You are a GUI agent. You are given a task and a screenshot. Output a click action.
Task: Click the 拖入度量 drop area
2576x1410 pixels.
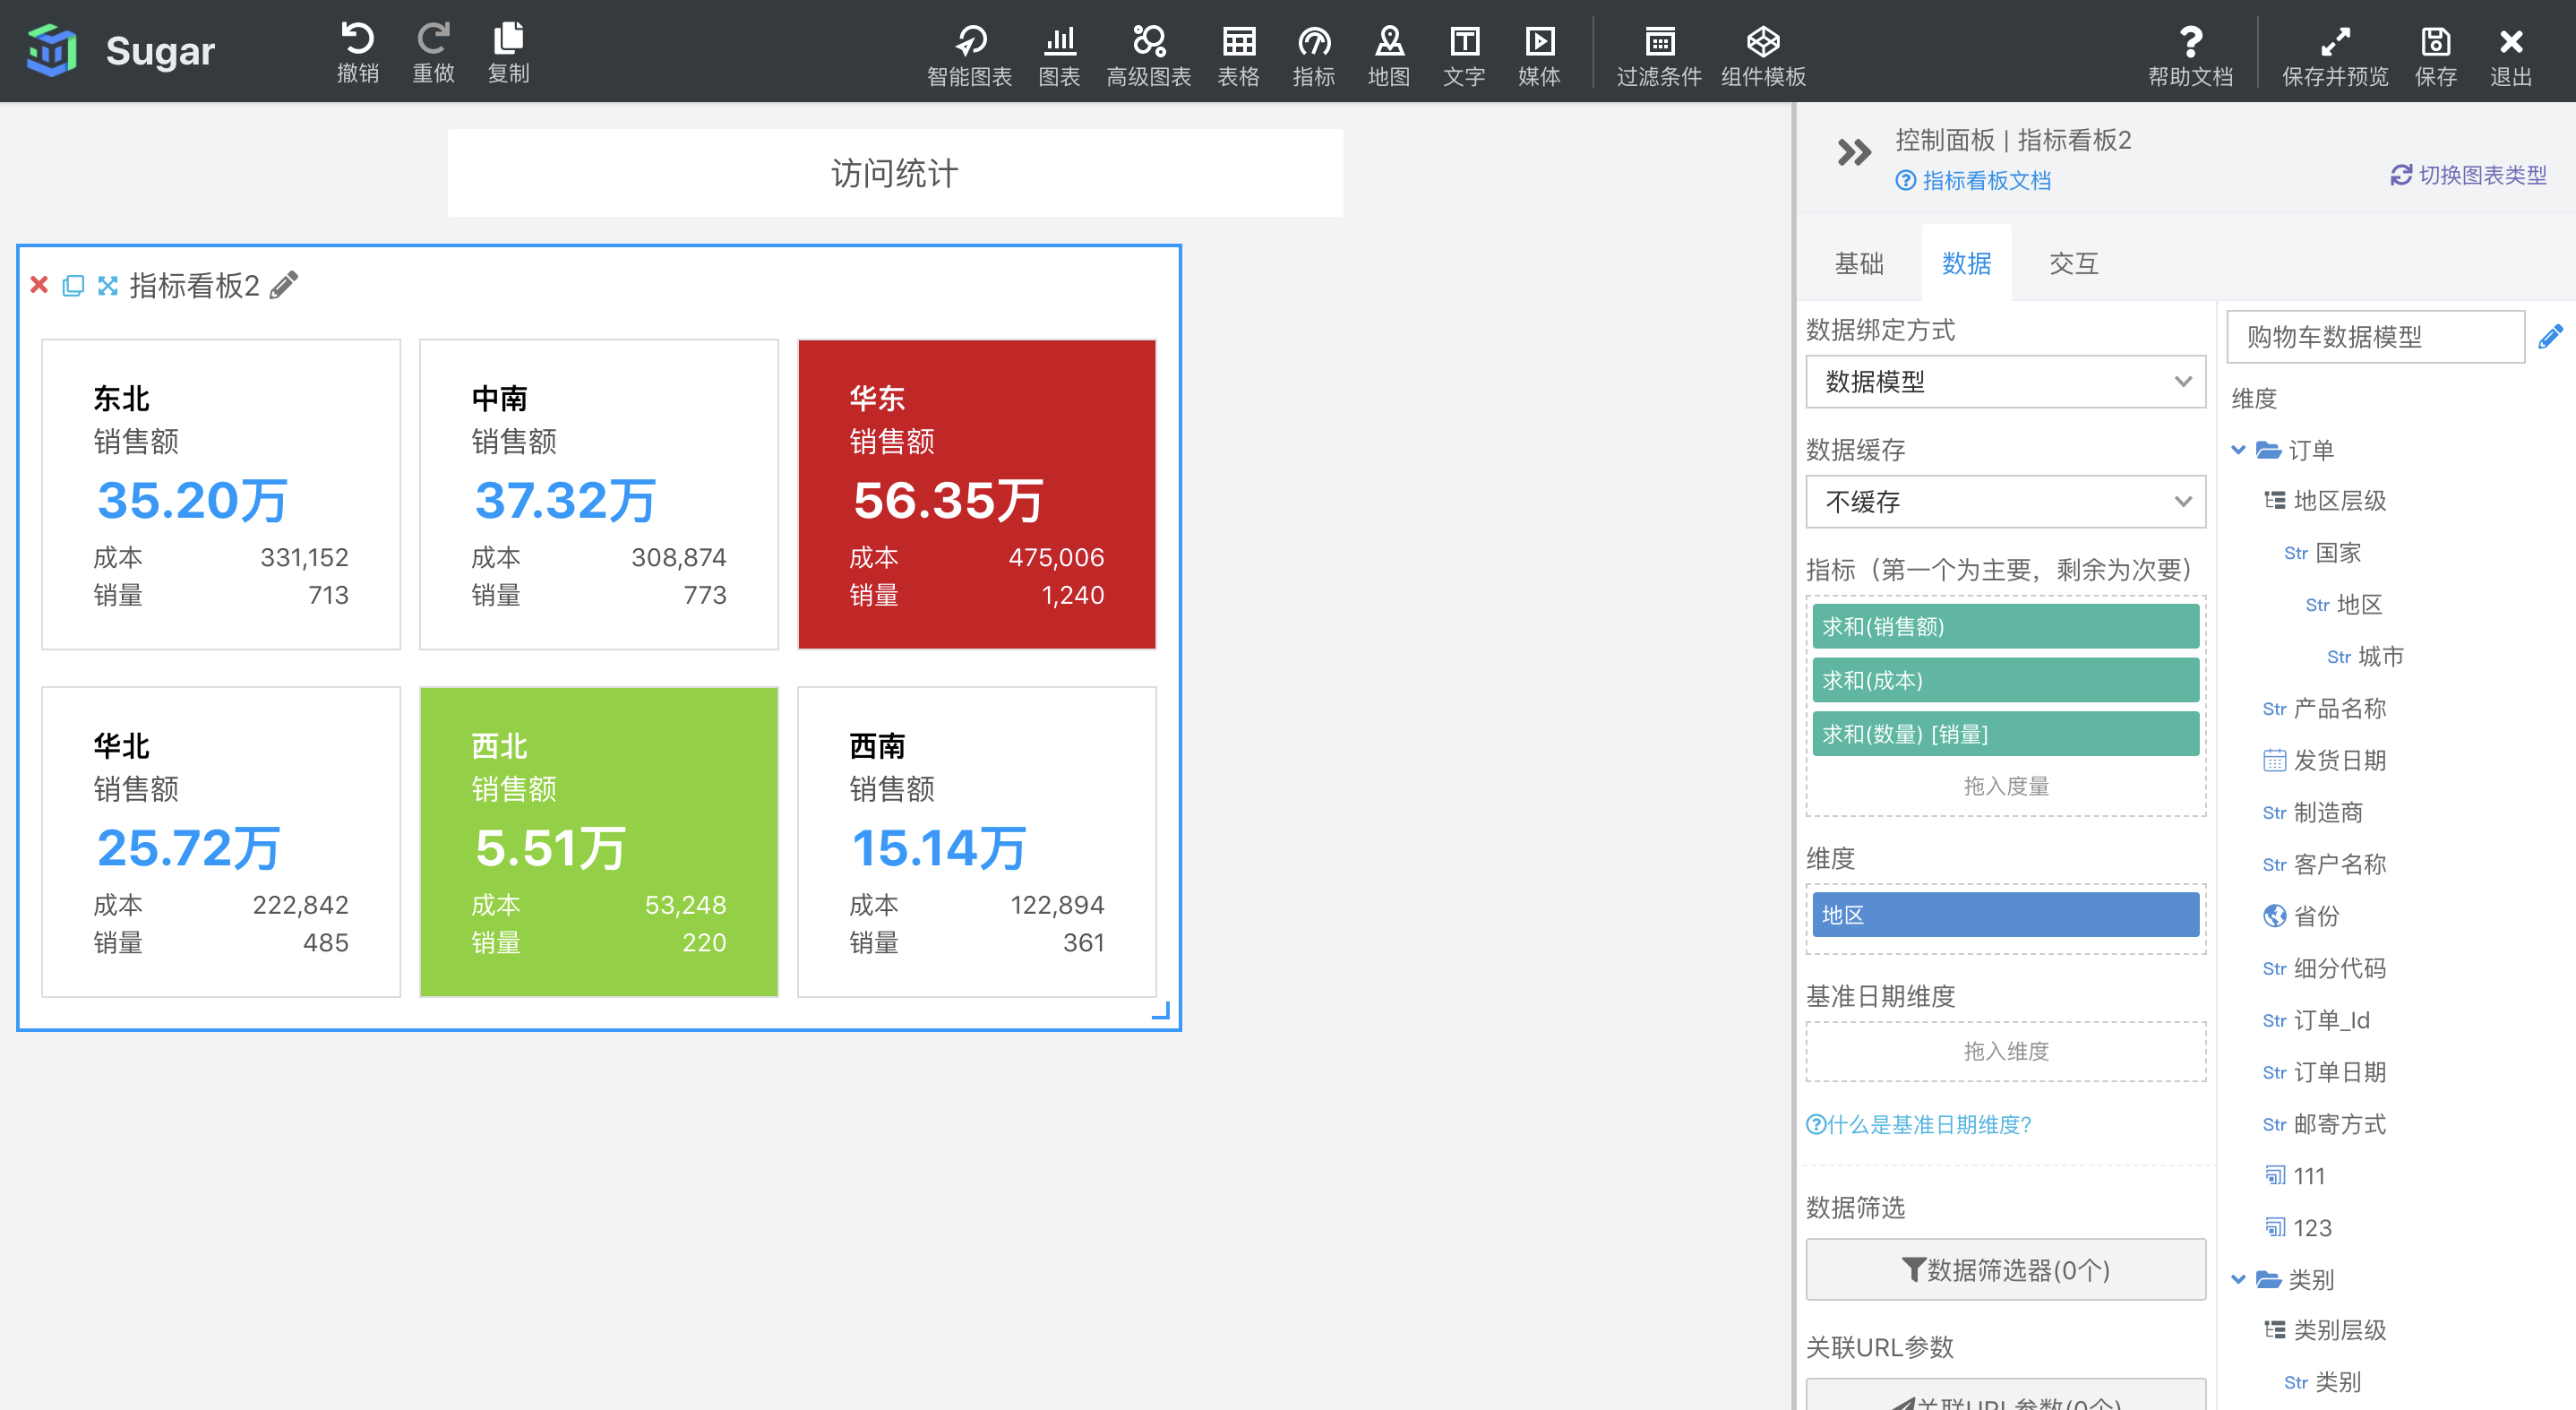[x=2005, y=786]
